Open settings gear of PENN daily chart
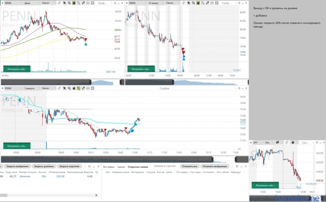The width and height of the screenshot is (326, 202). (x=115, y=3)
